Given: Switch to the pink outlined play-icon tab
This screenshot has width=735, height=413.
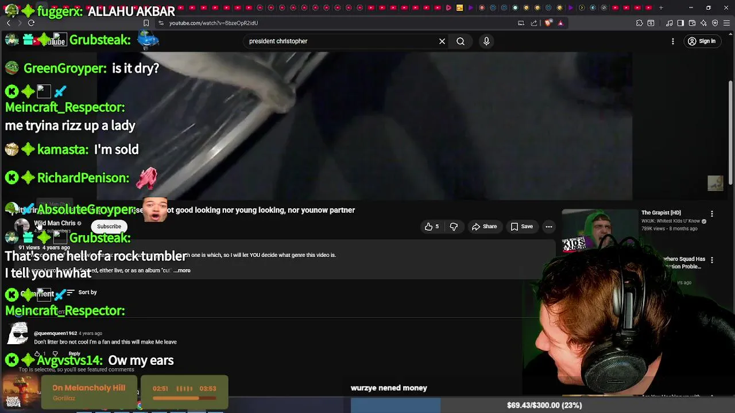Looking at the screenshot, I should pos(448,7).
